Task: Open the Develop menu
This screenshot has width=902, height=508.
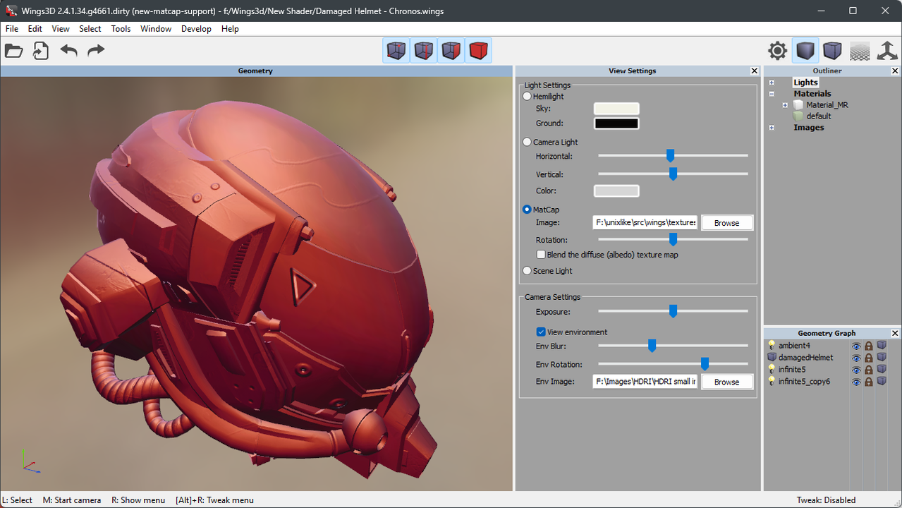Action: pyautogui.click(x=196, y=29)
